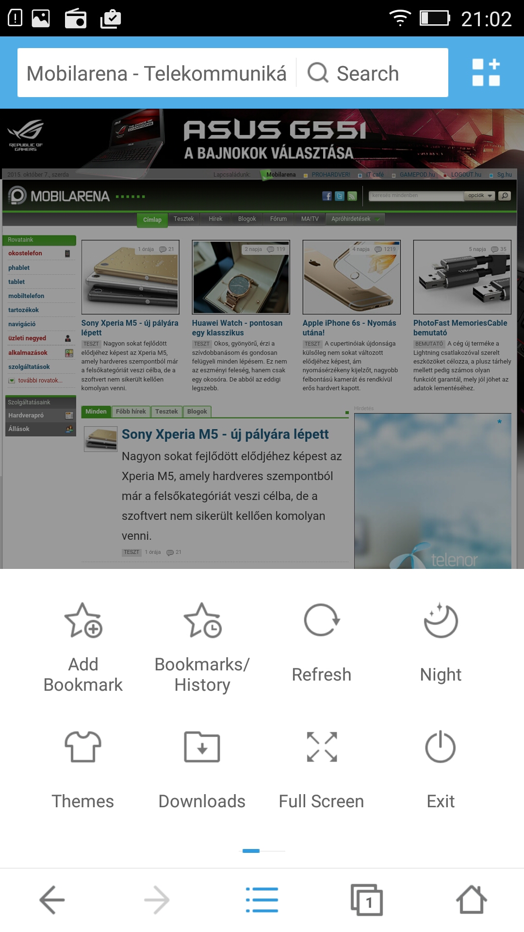Close the menu via blue list icon
Image resolution: width=524 pixels, height=932 pixels.
coord(262,900)
